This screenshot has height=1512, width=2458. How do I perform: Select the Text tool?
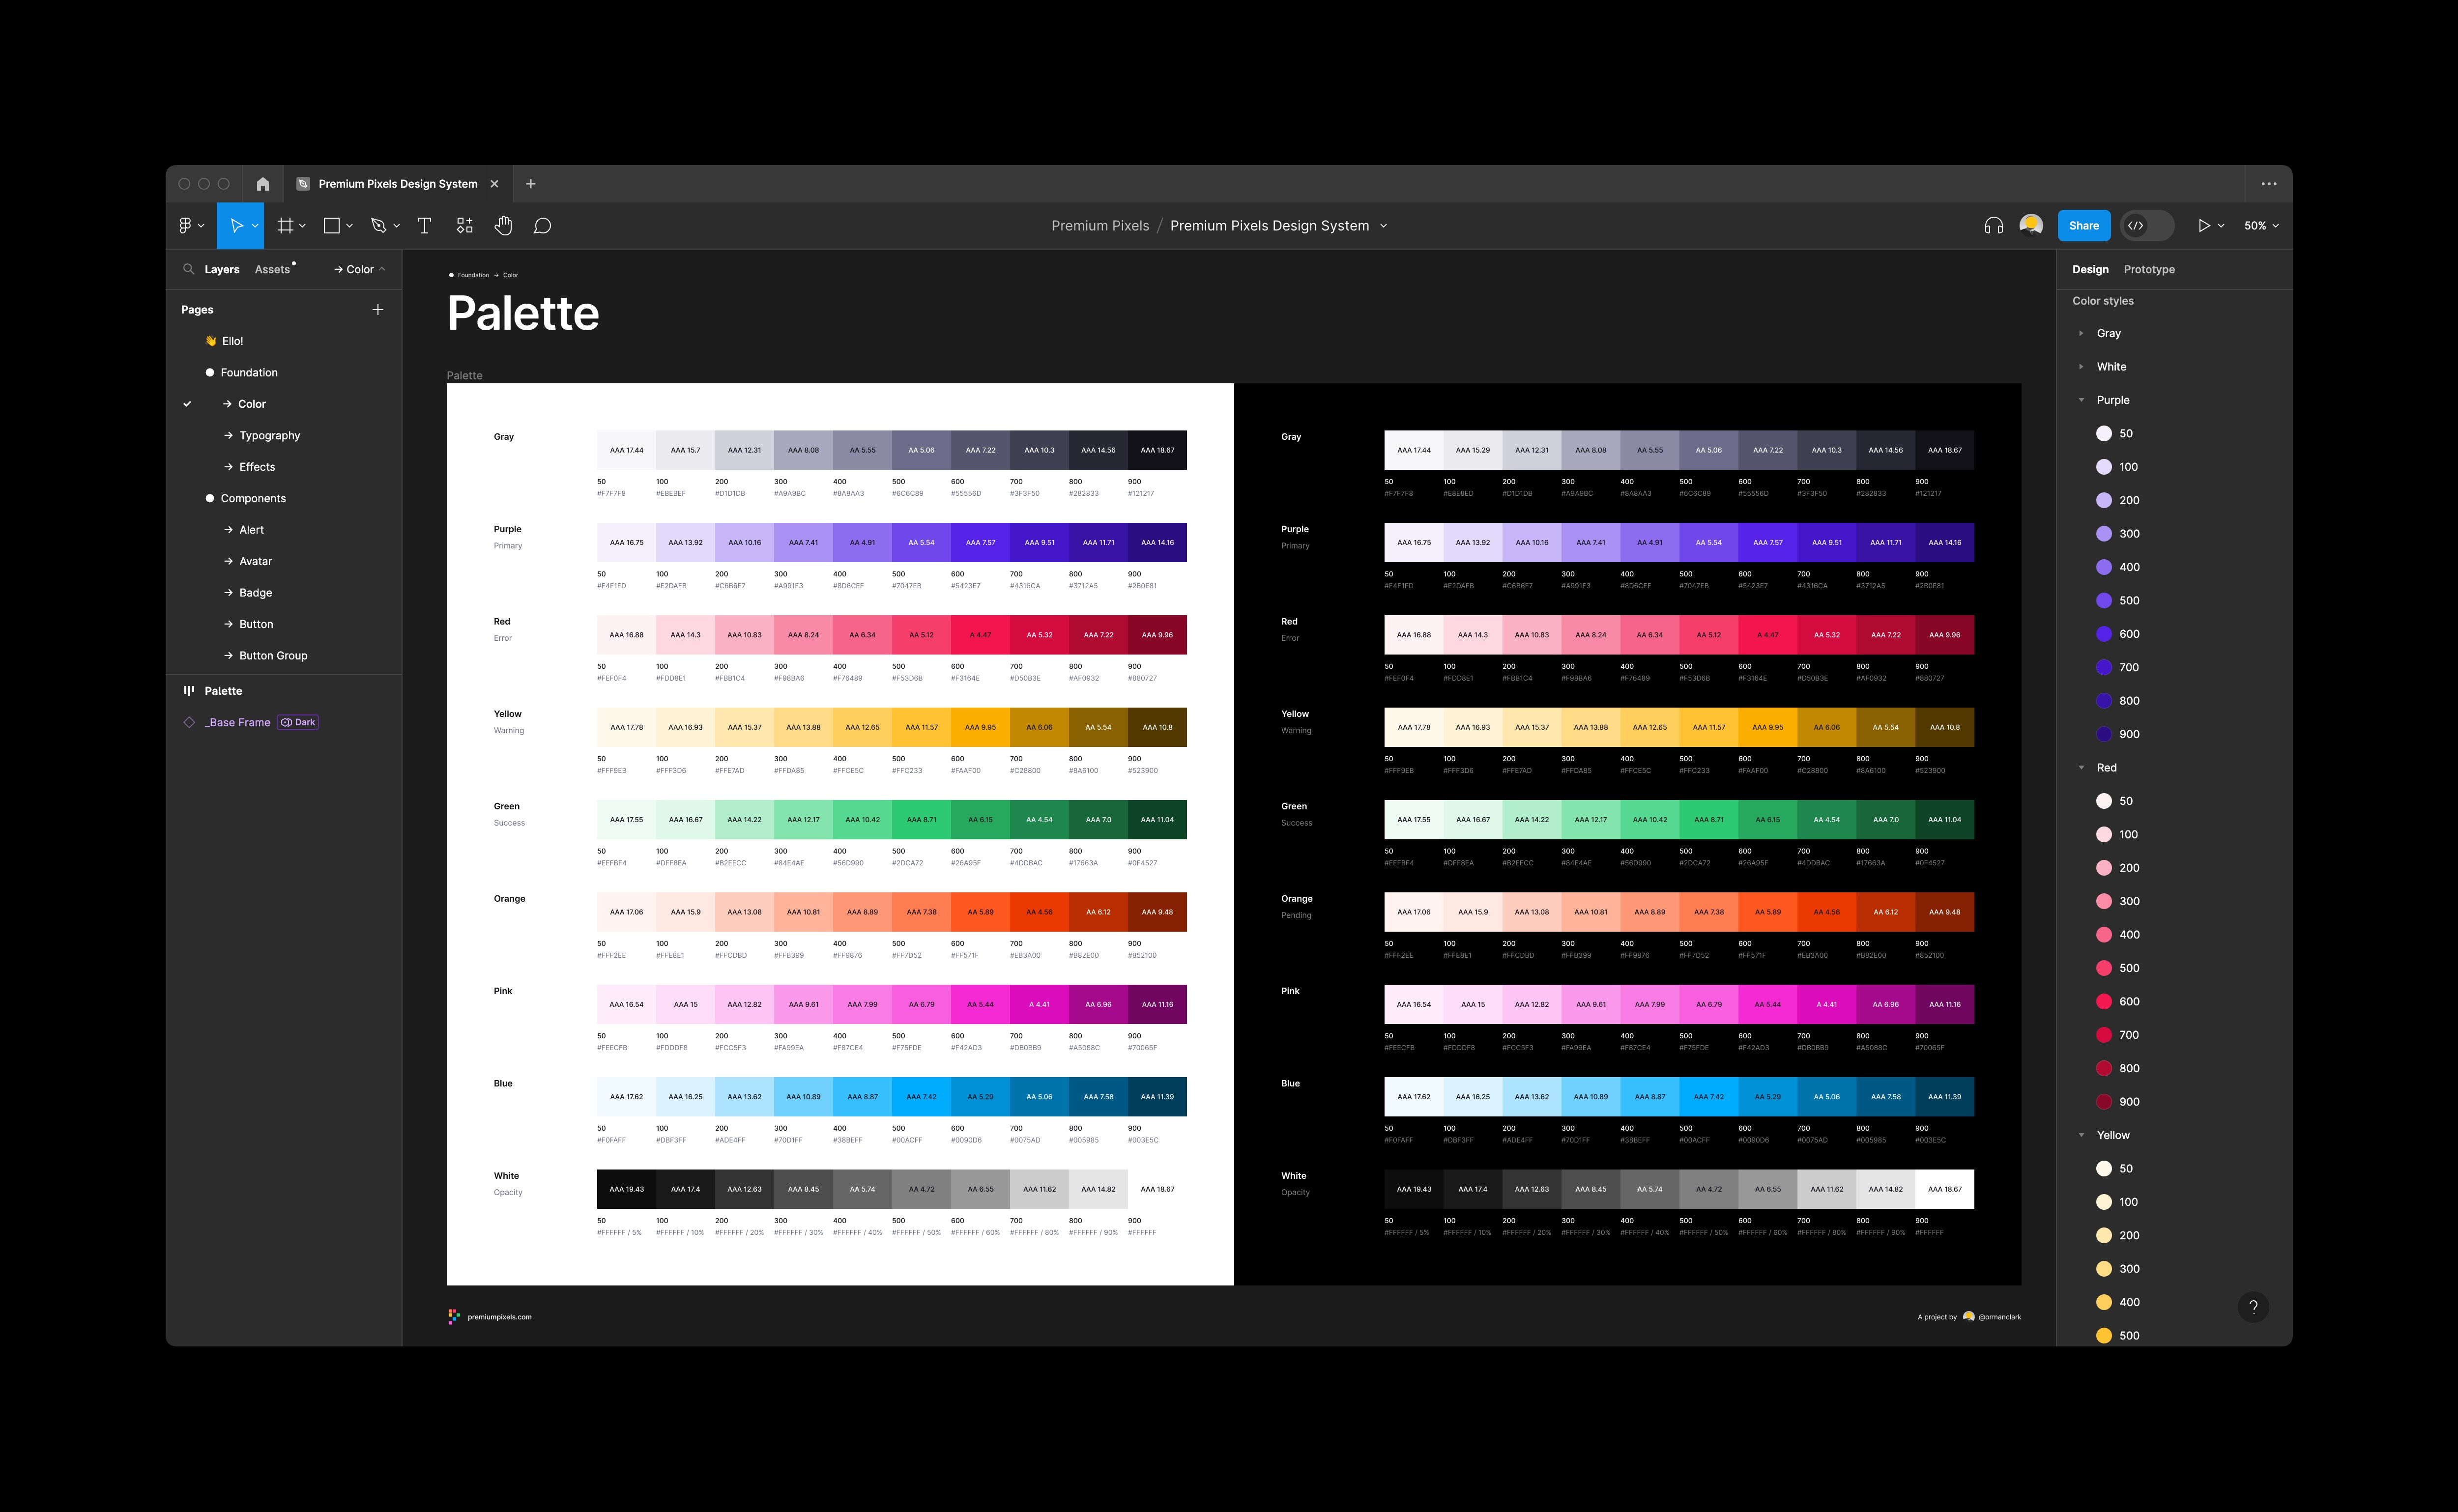coord(424,225)
